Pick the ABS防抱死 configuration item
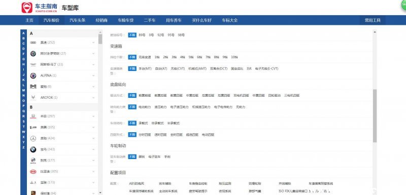This screenshot has width=406, height=195. (137, 183)
